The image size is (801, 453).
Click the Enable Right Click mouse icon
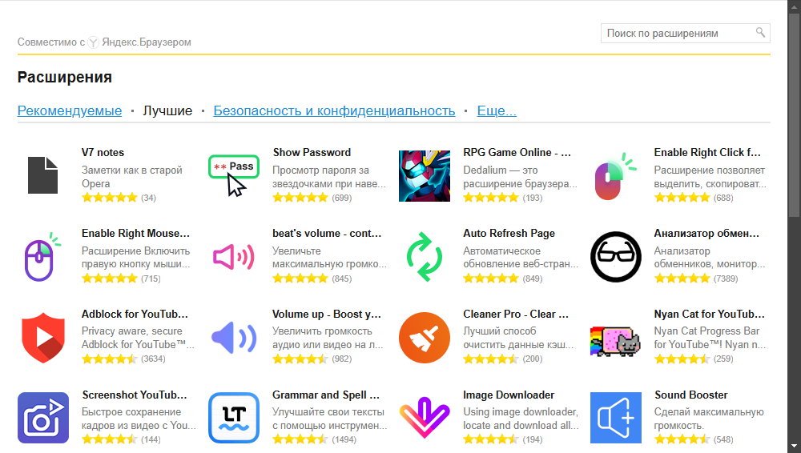pyautogui.click(x=615, y=176)
